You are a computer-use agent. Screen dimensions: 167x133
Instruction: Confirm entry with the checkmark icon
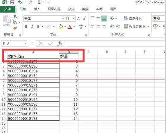point(50,43)
